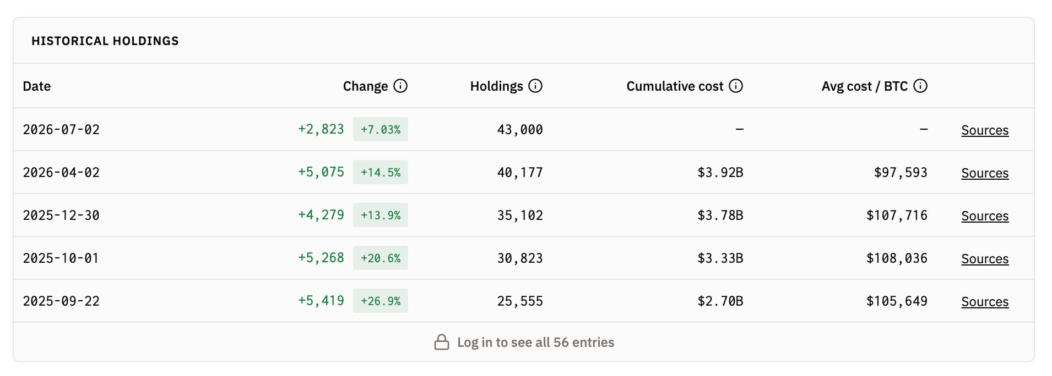Click the info icon beside Cumulative cost
This screenshot has height=376, width=1052.
pos(736,86)
